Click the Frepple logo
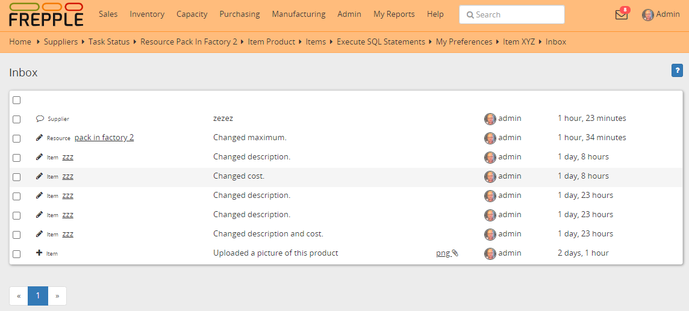 [x=46, y=14]
